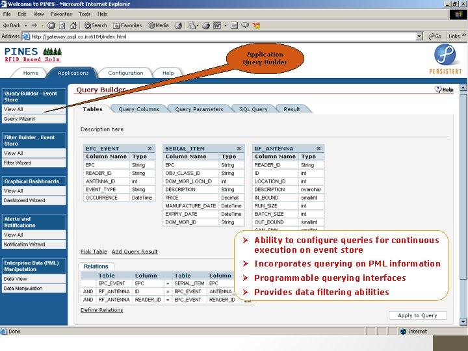
Task: Click the page scrollbar up arrow
Action: tap(463, 88)
